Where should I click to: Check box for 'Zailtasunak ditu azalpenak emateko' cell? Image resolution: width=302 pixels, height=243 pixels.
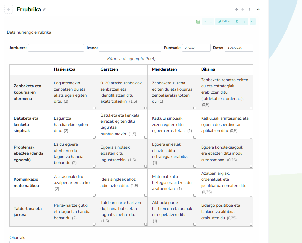[94, 195]
